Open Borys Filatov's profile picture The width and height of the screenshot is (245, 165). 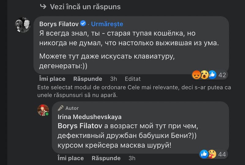[23, 25]
